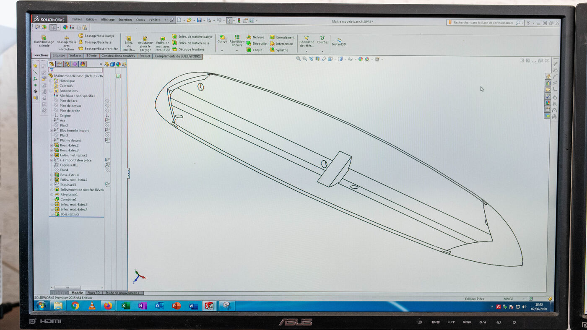Click the Save icon in the top toolbar
This screenshot has width=587, height=330.
click(x=199, y=20)
